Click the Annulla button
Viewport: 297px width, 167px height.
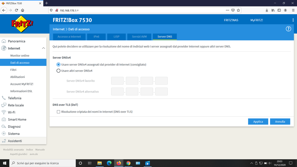pyautogui.click(x=280, y=121)
